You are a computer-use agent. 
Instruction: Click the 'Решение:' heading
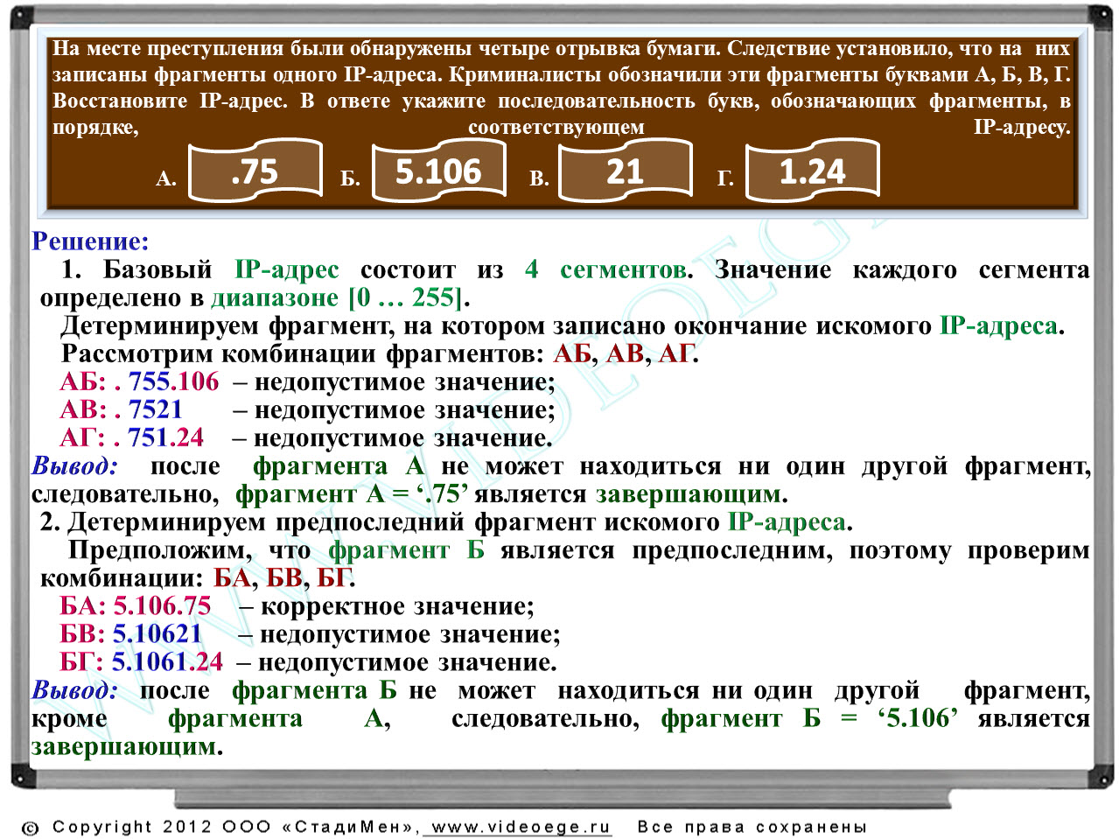[x=90, y=241]
